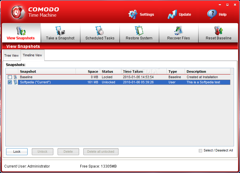
Task: Switch to the Timeline View tab
Action: pyautogui.click(x=32, y=55)
